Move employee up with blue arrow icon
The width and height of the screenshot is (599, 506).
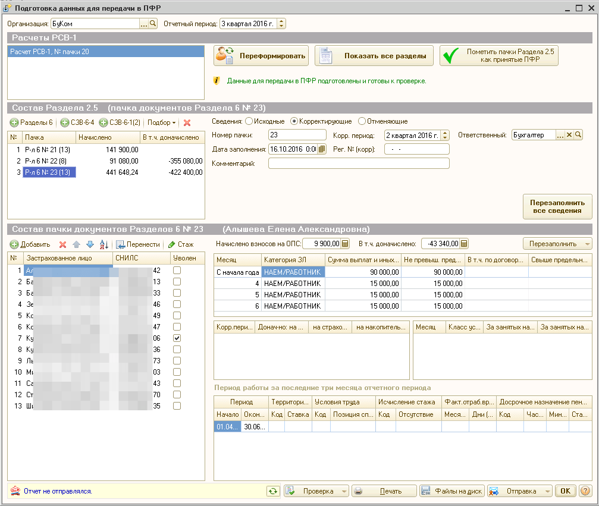coord(76,244)
